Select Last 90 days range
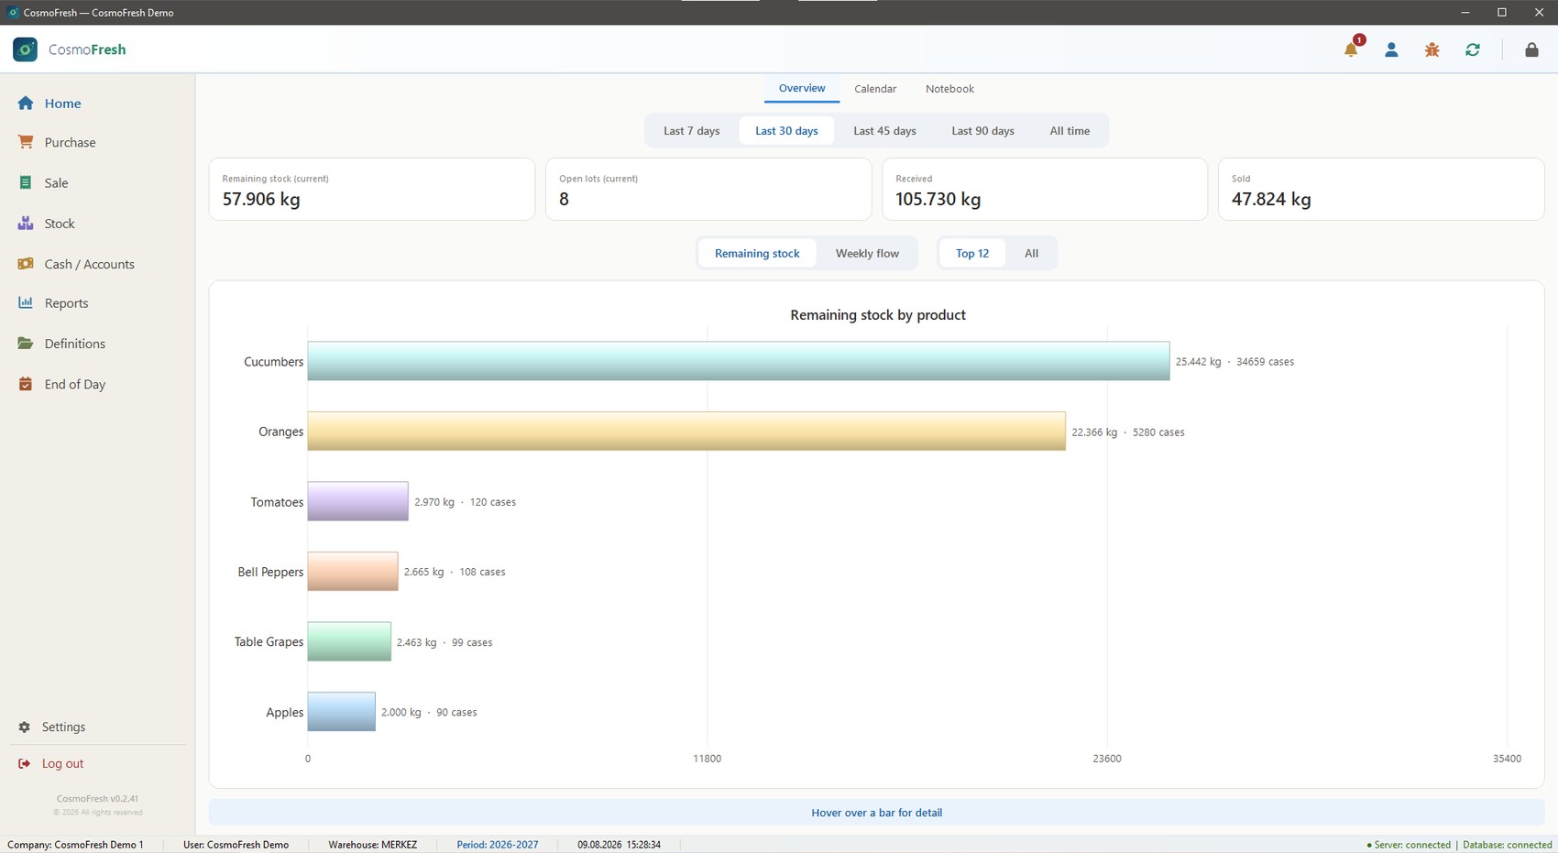 pos(982,131)
